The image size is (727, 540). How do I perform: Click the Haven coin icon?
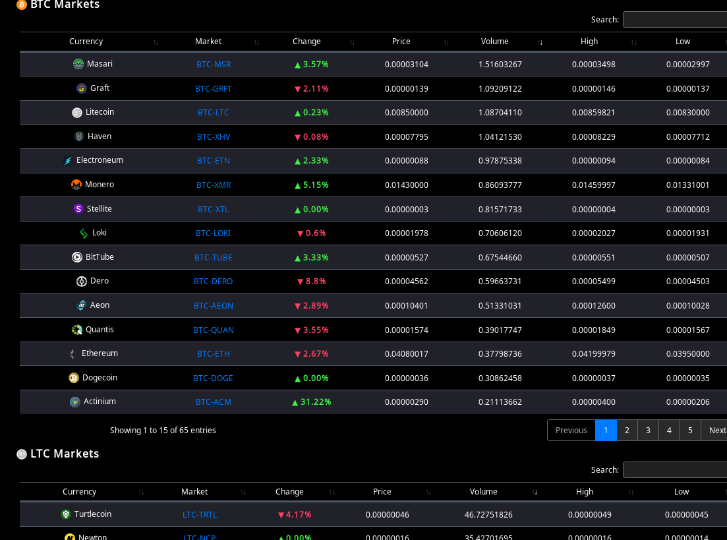79,136
